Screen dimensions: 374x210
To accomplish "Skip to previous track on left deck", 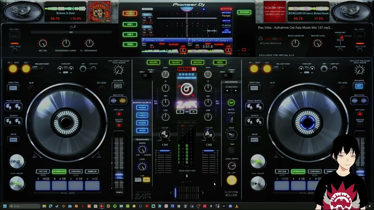I will pyautogui.click(x=9, y=107).
